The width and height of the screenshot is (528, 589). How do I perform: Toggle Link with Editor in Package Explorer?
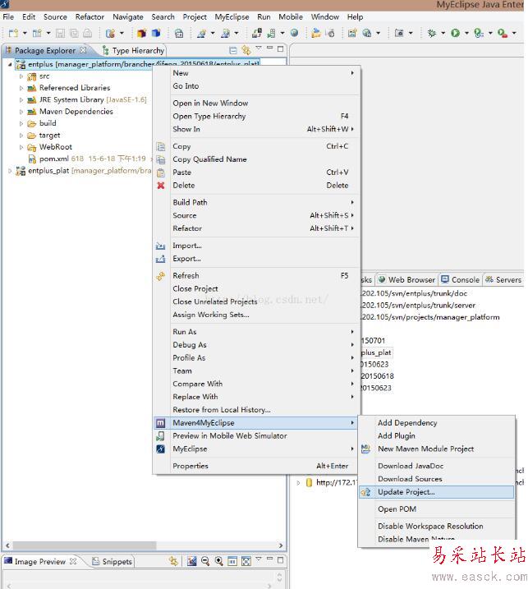pyautogui.click(x=246, y=49)
